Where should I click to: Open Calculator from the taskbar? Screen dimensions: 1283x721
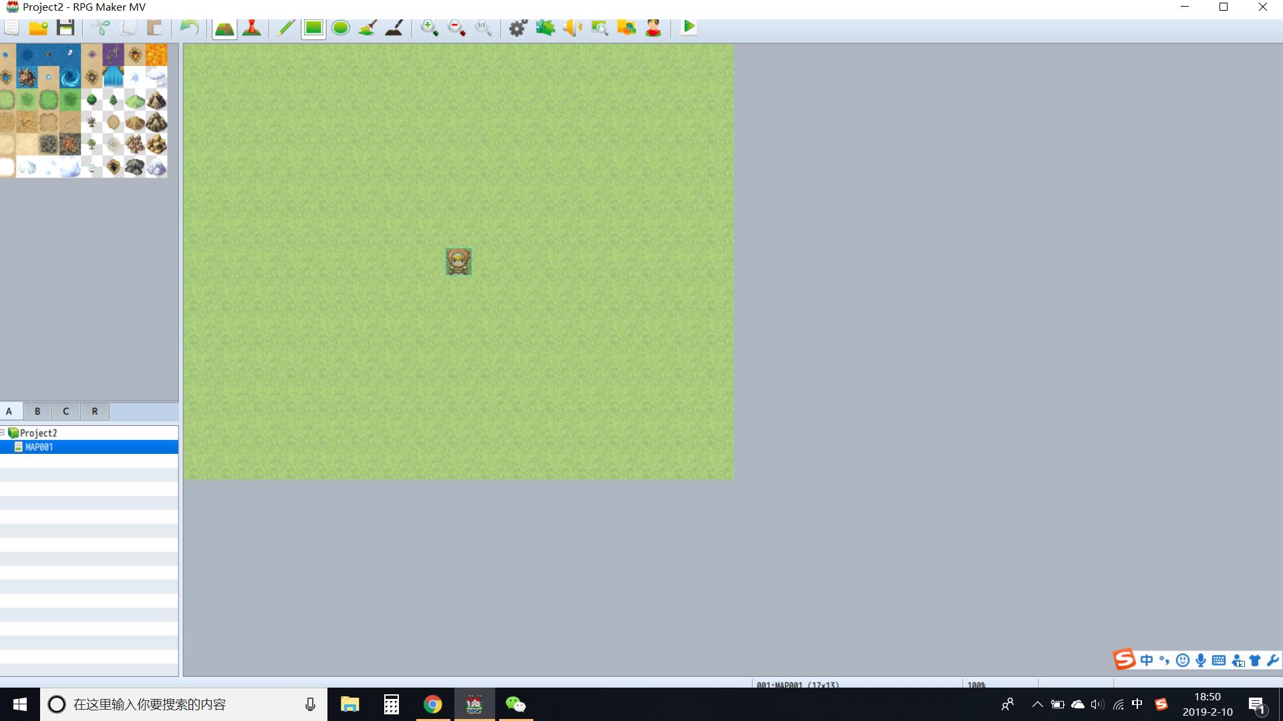coord(392,704)
